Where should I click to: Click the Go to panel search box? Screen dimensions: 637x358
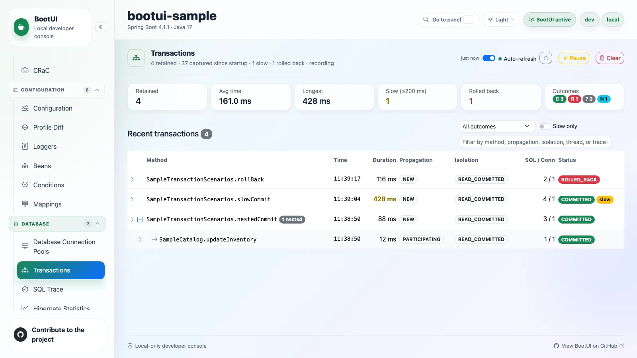[448, 19]
